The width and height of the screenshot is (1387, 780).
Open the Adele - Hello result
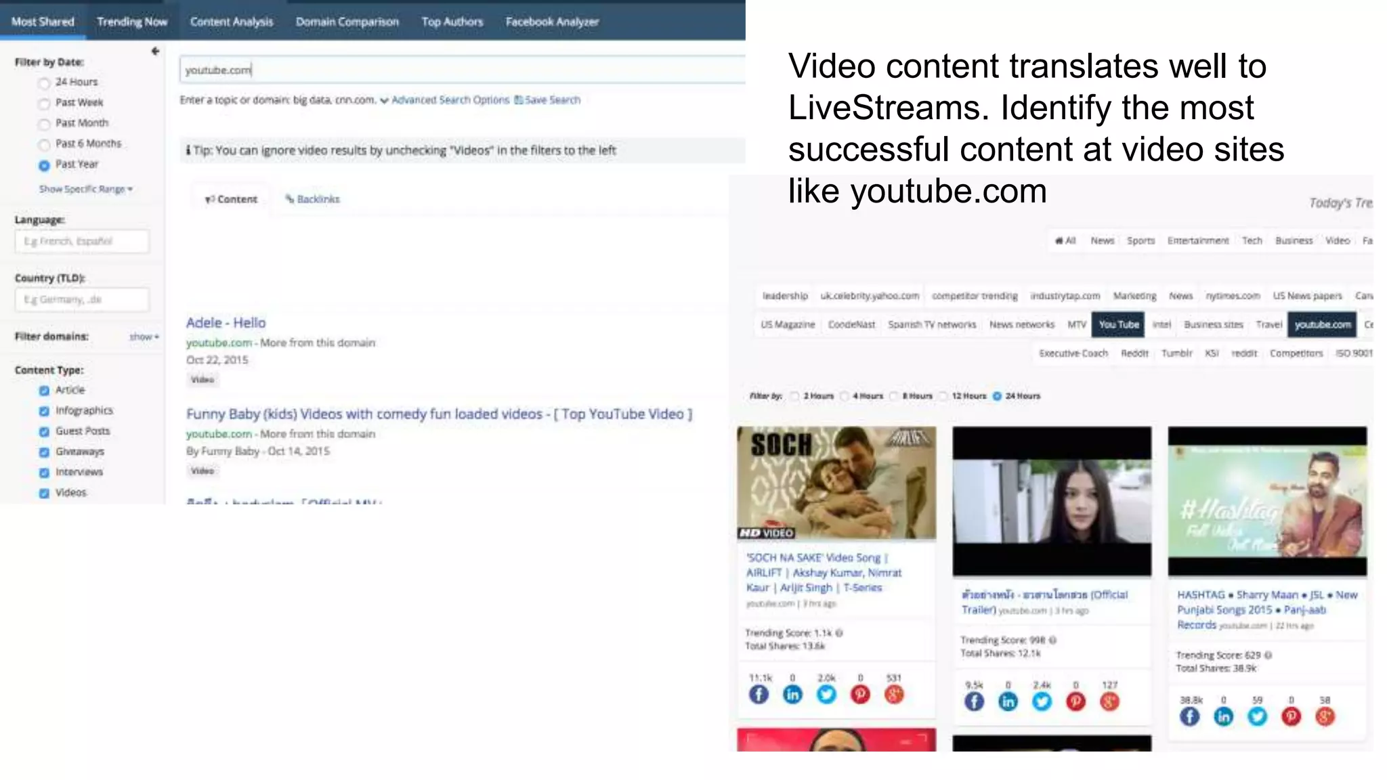pos(226,323)
